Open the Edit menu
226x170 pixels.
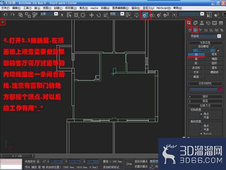(16, 8)
